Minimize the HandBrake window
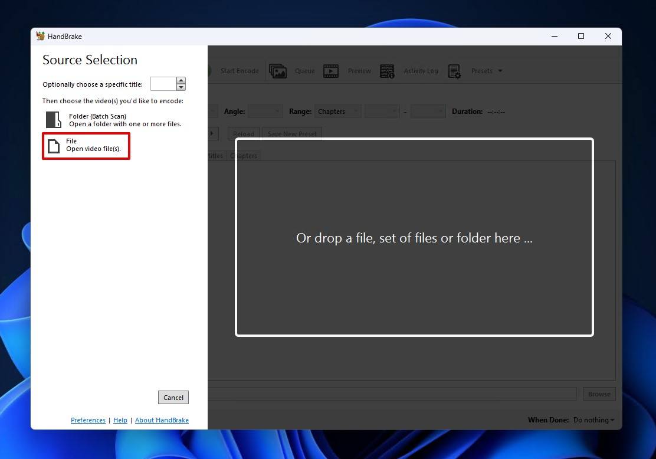Image resolution: width=656 pixels, height=459 pixels. [x=555, y=37]
